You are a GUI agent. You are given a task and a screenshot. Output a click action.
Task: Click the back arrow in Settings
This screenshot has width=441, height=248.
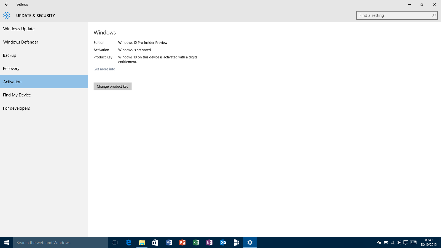(7, 4)
